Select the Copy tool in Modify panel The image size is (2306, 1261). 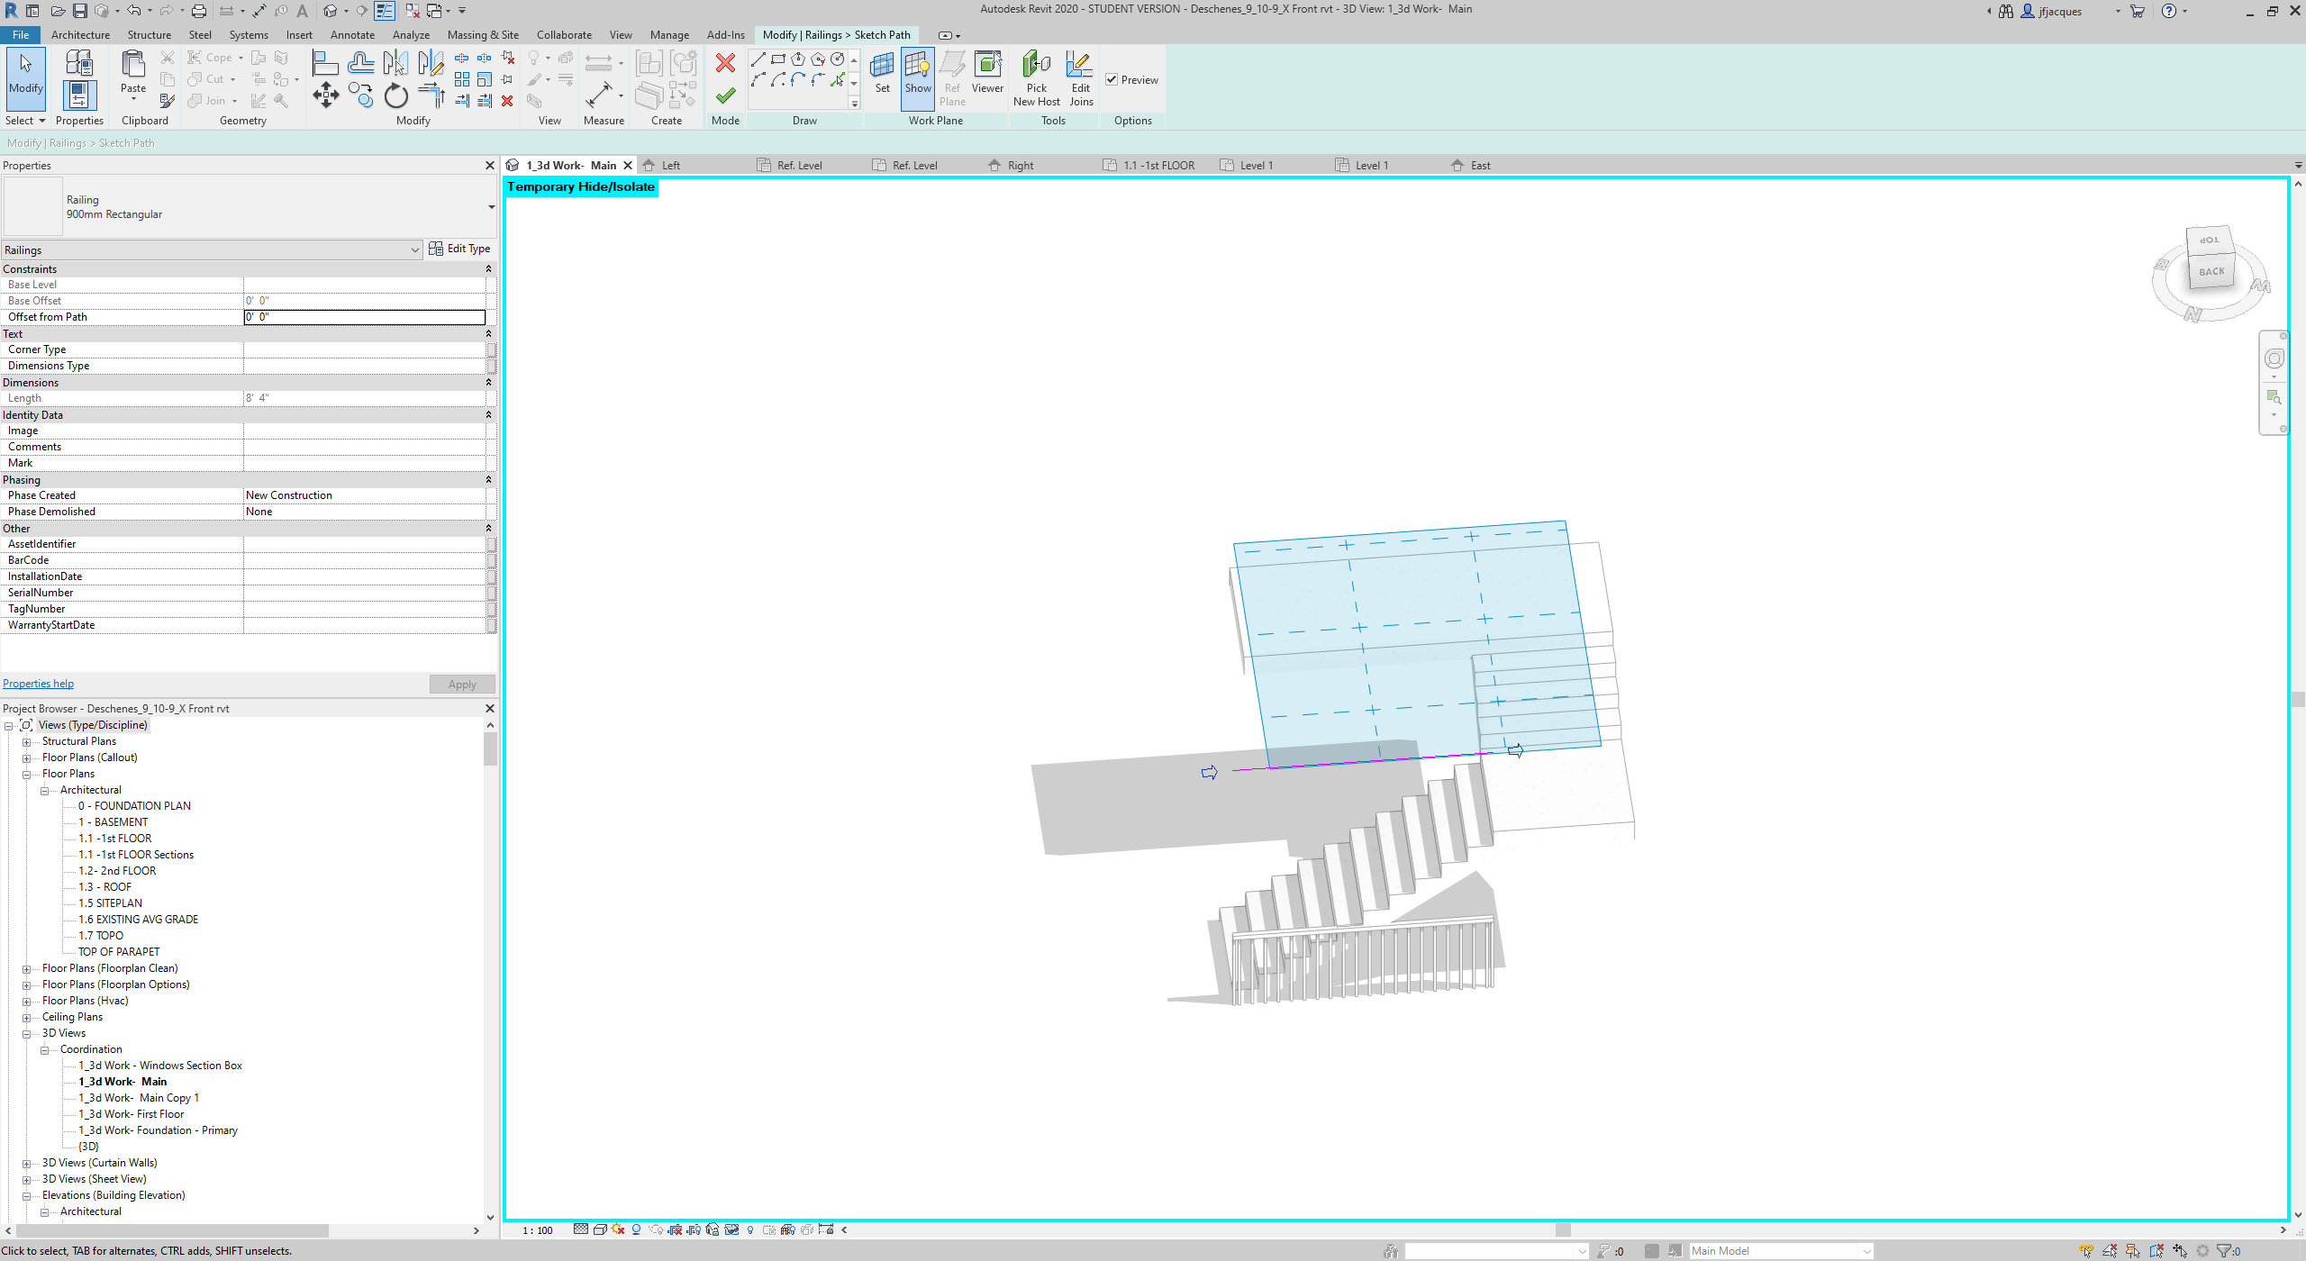pyautogui.click(x=361, y=95)
